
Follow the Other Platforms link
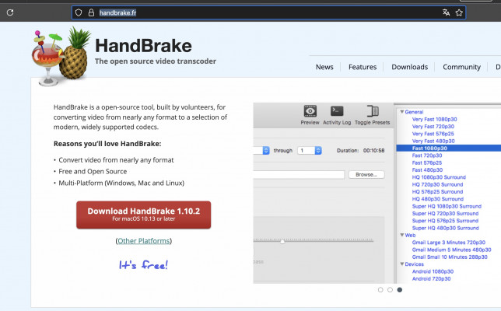tap(143, 241)
